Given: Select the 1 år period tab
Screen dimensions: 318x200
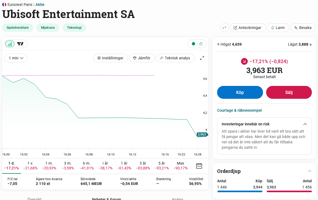Looking at the screenshot, I should coord(124,166).
